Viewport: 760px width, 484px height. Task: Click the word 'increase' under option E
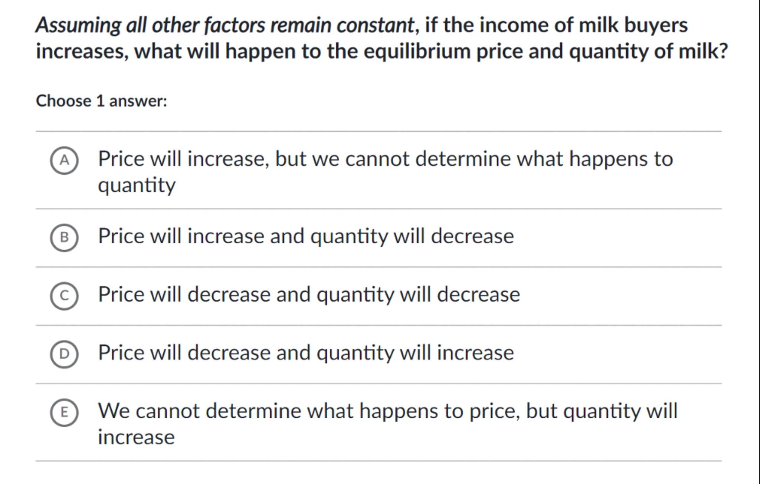coord(136,437)
